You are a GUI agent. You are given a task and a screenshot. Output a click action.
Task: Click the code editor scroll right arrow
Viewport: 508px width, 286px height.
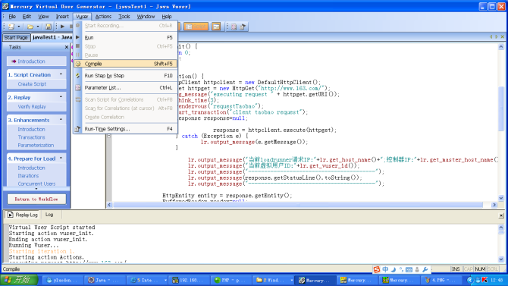point(494,205)
